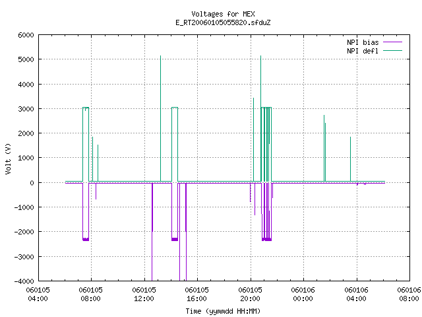This screenshot has width=422, height=317.
Task: Click x-axis label 060105 04:00
Action: [x=38, y=295]
